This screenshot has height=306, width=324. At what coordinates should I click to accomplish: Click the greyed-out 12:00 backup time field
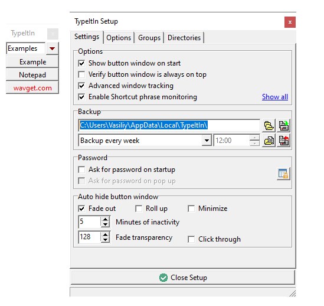pos(231,141)
